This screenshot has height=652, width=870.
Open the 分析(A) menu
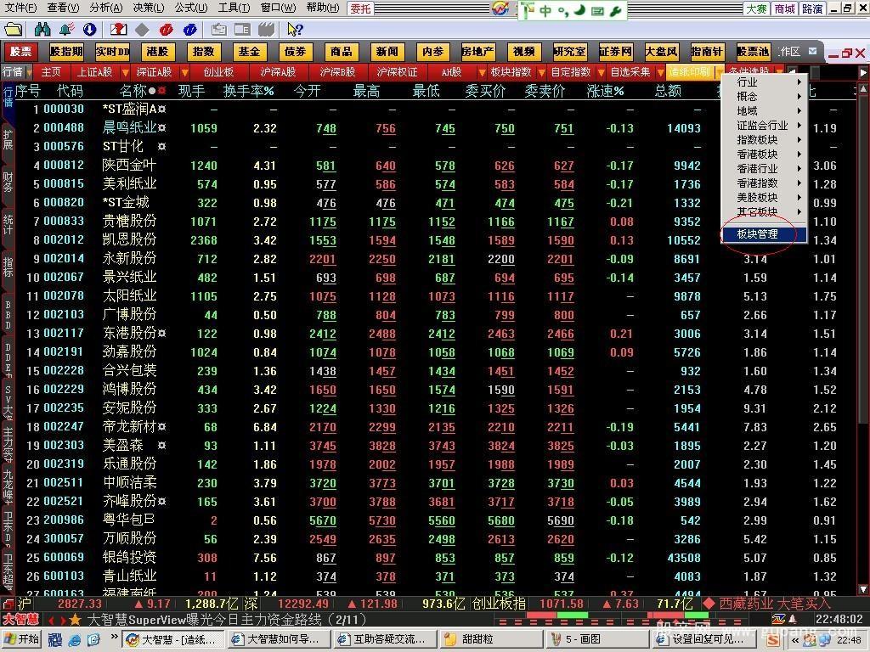(105, 8)
